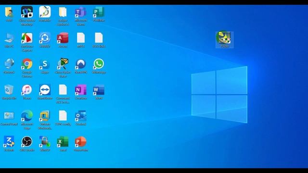
Task: Select the This PC icon
Action: [x=9, y=38]
